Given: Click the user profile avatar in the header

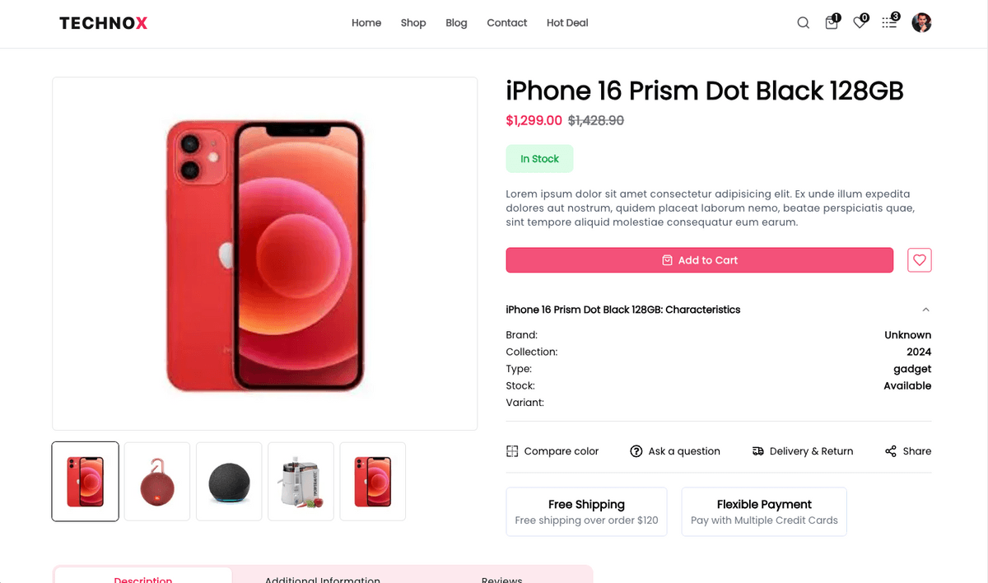Looking at the screenshot, I should (921, 22).
